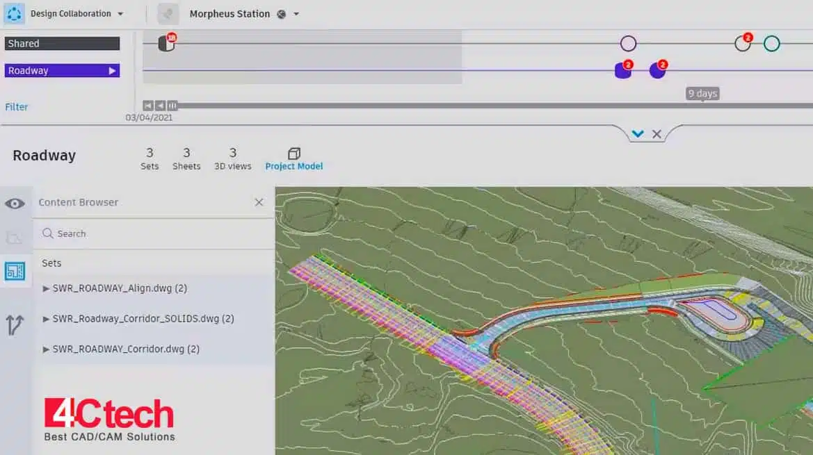Open the Design Collaboration module dropdown
Viewport: 813px width, 455px height.
click(x=120, y=14)
